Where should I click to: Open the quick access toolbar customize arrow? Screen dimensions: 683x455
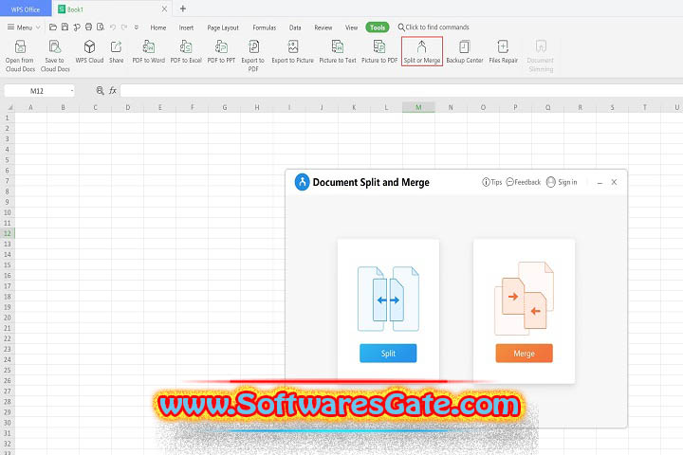(x=137, y=27)
